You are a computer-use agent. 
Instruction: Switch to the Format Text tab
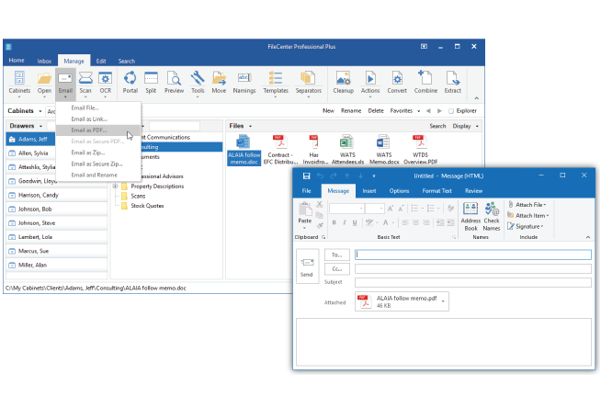pyautogui.click(x=437, y=191)
